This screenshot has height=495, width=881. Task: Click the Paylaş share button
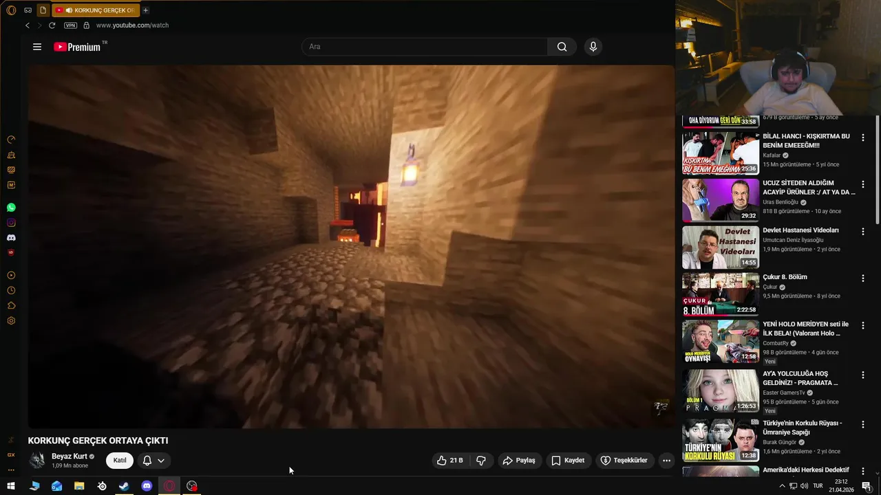[x=519, y=461]
